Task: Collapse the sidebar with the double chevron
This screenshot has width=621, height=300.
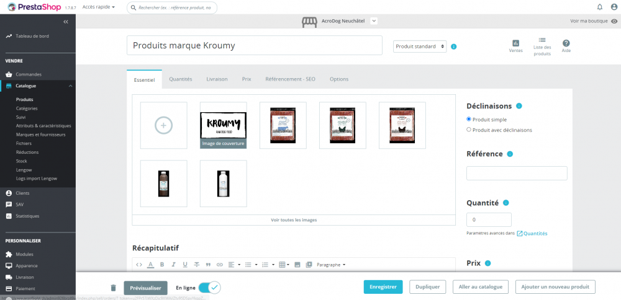Action: [66, 22]
